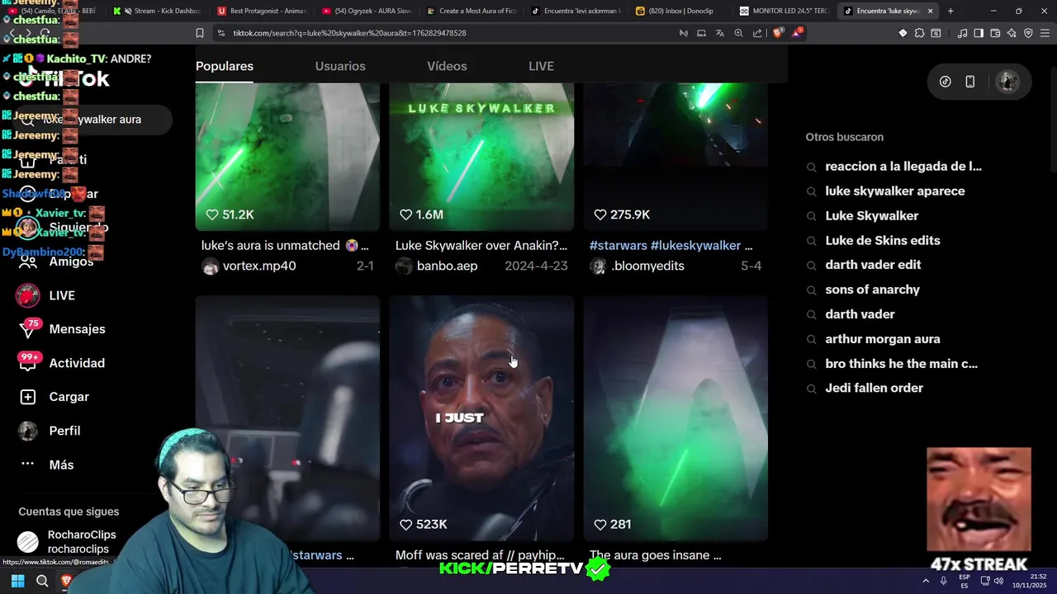Switch to the Stream - Kick Dashboard tab

[x=157, y=11]
